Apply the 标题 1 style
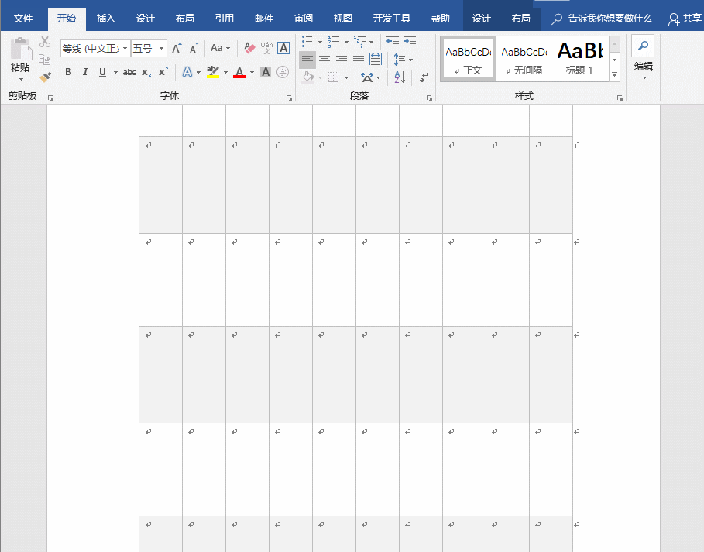The image size is (704, 552). (579, 60)
